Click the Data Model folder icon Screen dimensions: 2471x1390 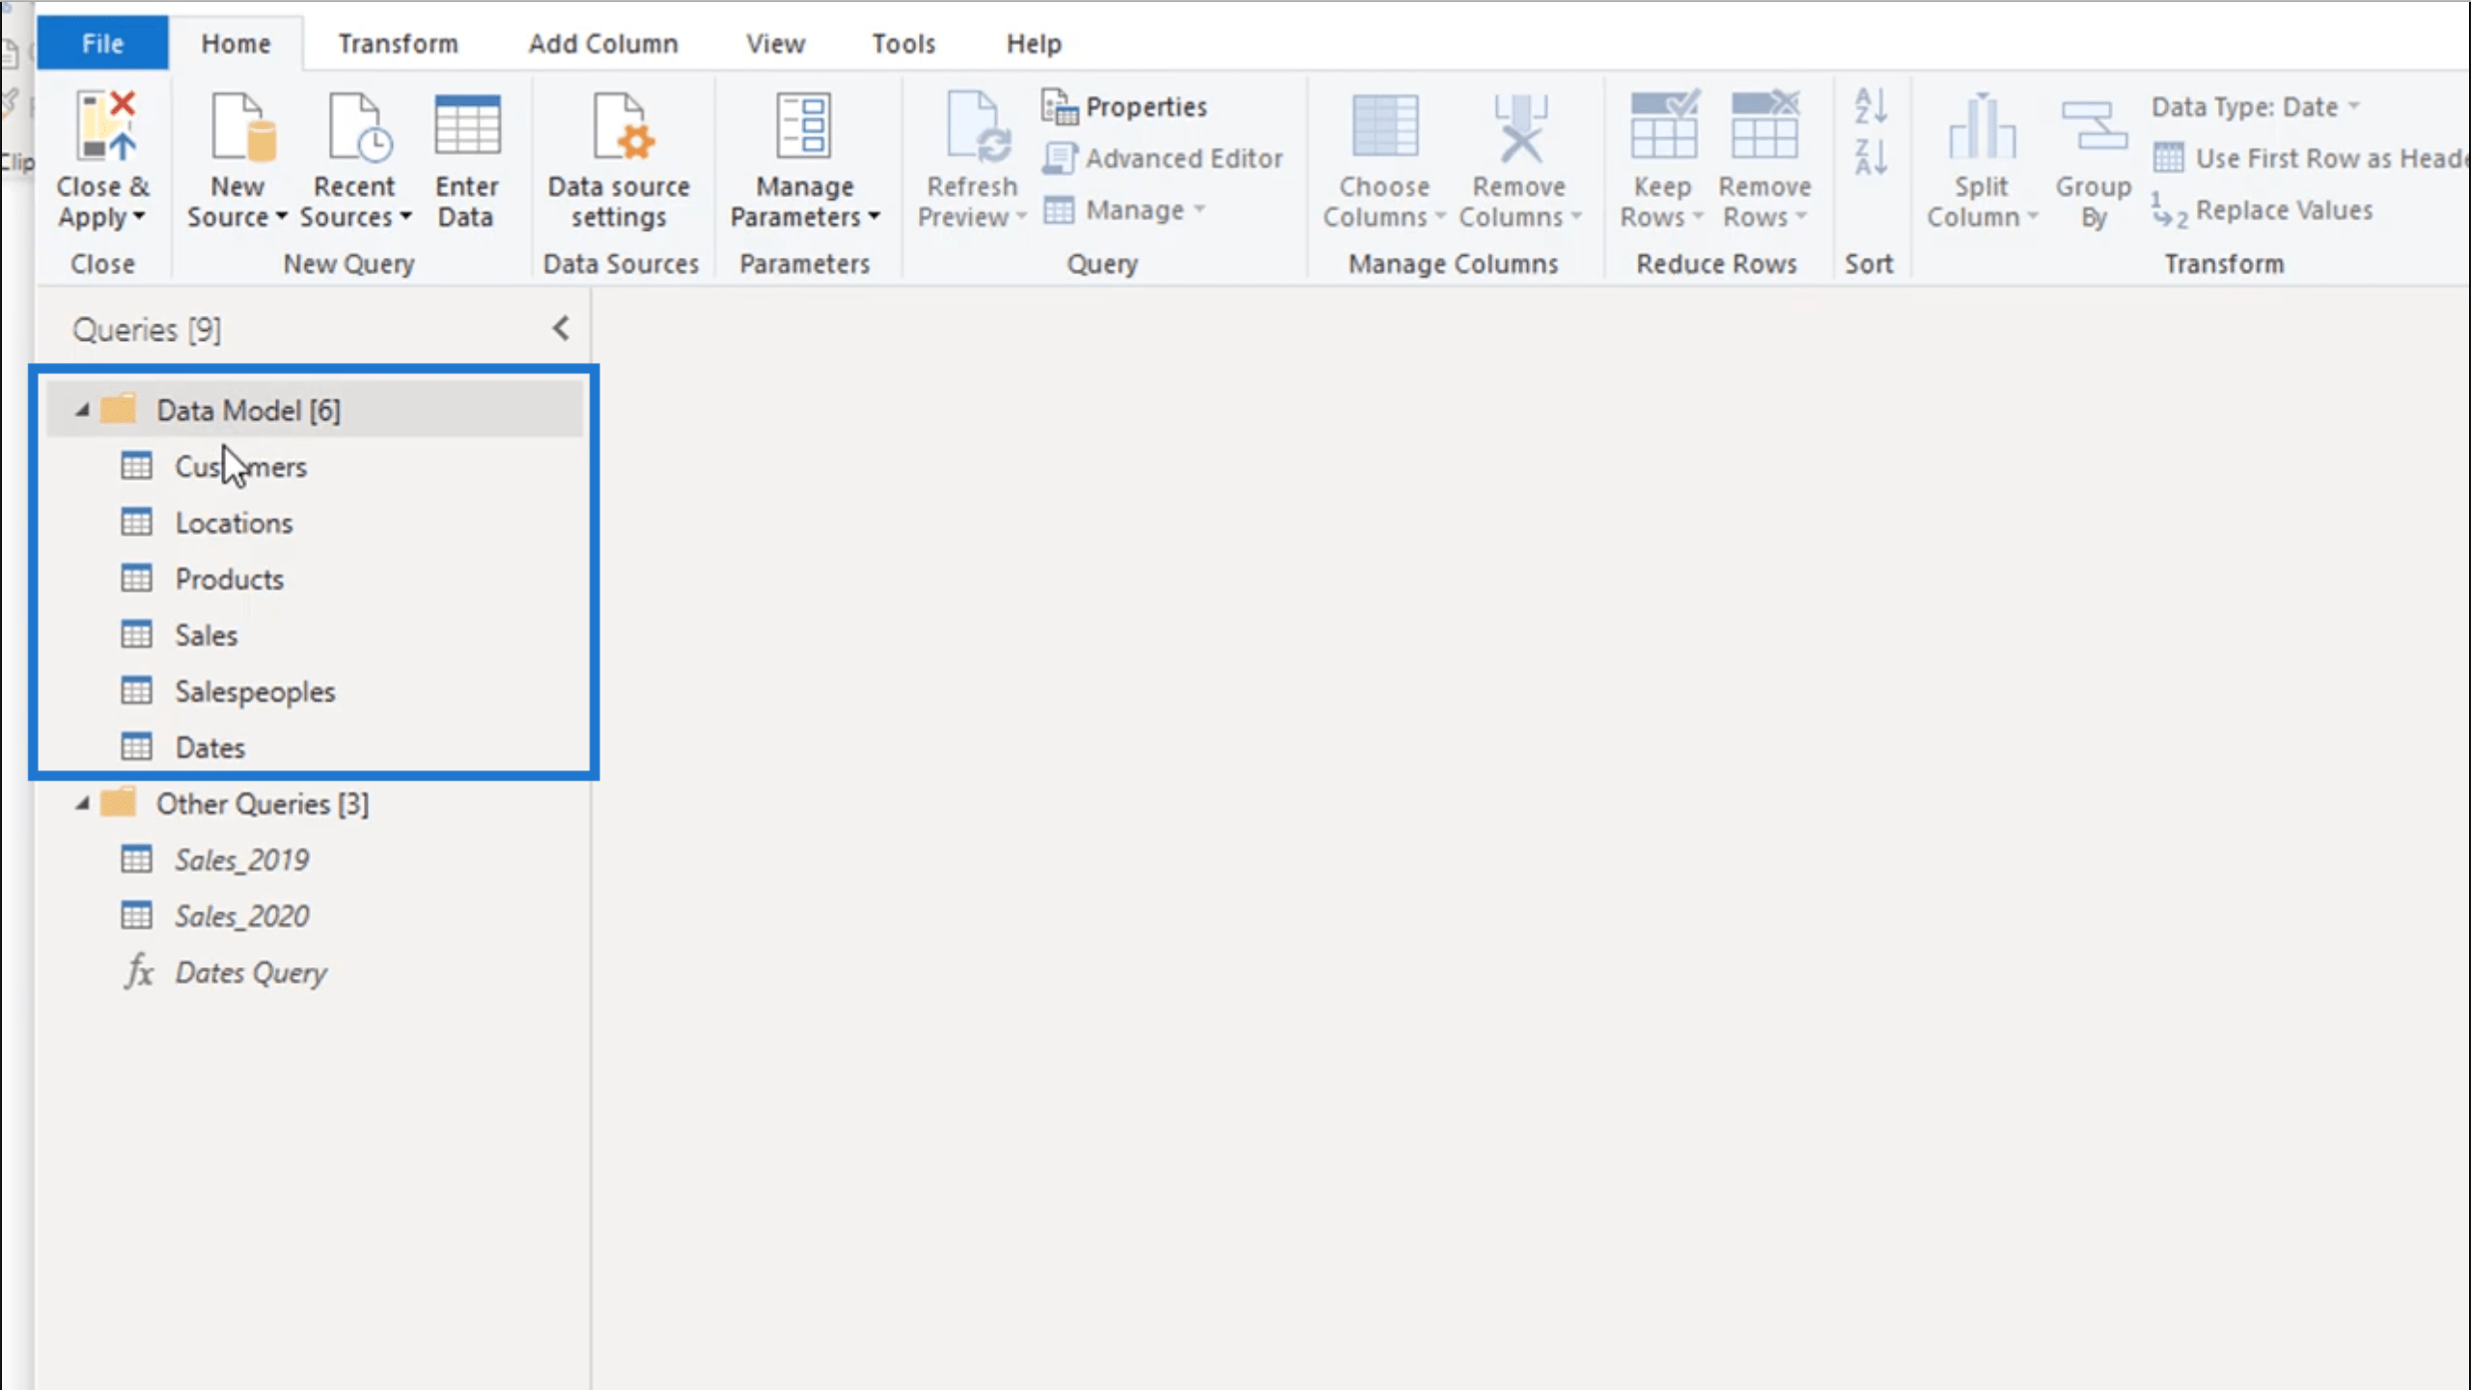(x=119, y=409)
